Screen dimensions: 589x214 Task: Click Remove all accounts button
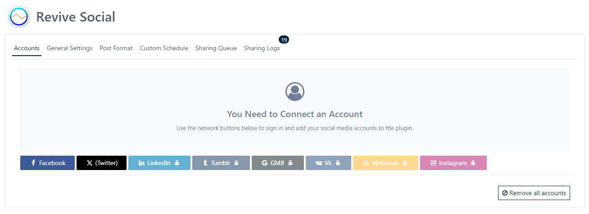534,193
